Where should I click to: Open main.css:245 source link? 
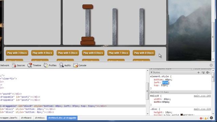click(x=202, y=96)
